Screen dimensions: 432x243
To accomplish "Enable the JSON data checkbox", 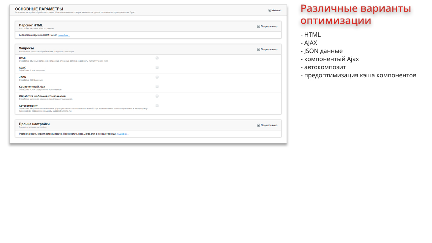I will coord(157,77).
